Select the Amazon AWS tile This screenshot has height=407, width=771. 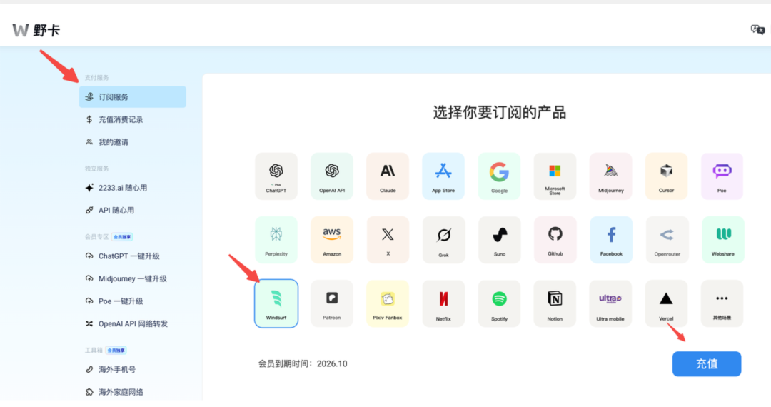(x=332, y=240)
